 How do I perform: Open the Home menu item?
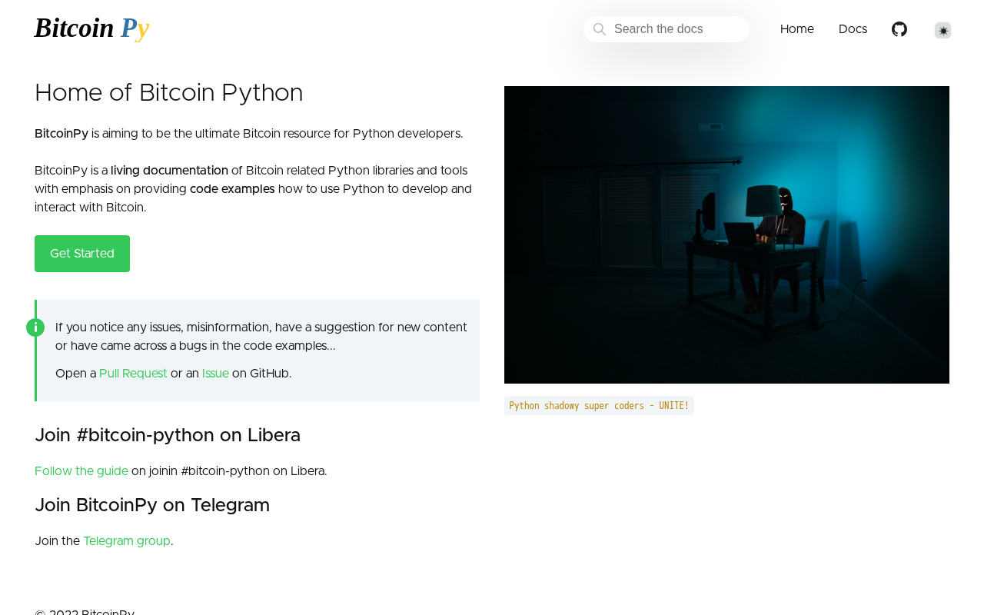[796, 29]
